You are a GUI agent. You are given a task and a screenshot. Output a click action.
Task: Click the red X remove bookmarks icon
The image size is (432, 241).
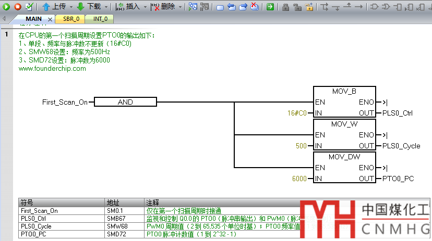[254, 7]
